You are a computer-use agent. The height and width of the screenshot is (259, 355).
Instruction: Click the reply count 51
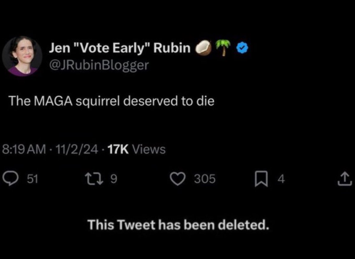(x=32, y=179)
